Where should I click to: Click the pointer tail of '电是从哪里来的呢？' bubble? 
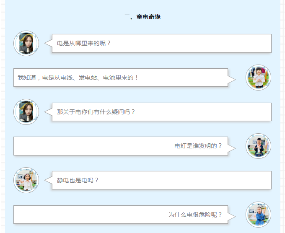[x=49, y=43]
